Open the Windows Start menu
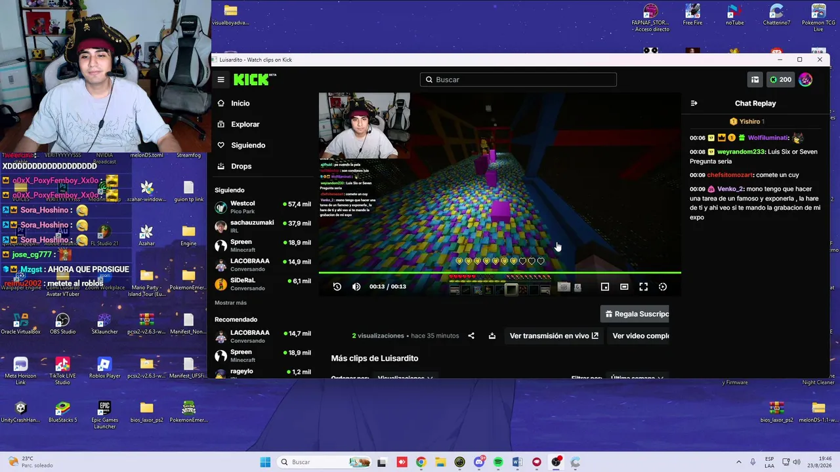840x472 pixels. [x=265, y=462]
